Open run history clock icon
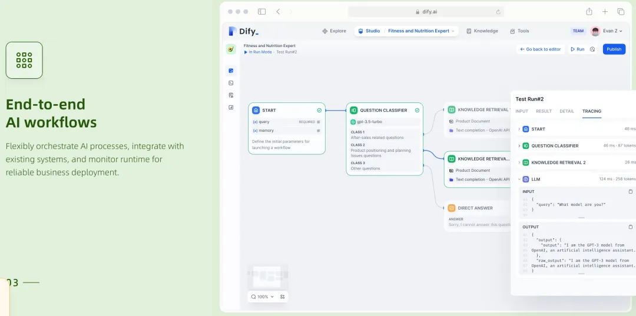 point(592,49)
